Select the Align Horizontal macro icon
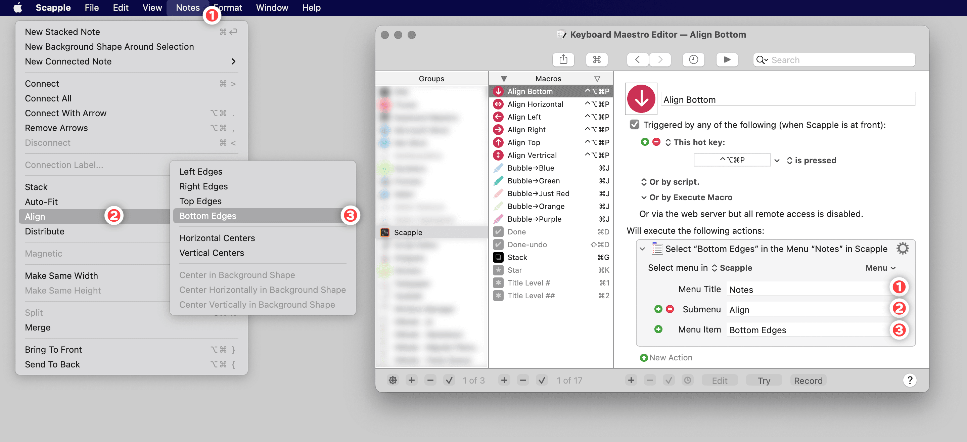 [x=498, y=104]
